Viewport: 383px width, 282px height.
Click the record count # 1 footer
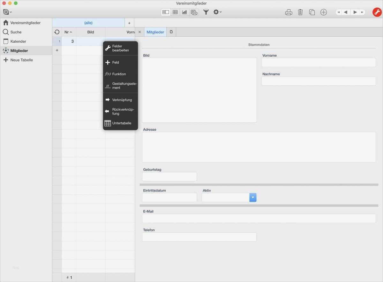(x=69, y=278)
